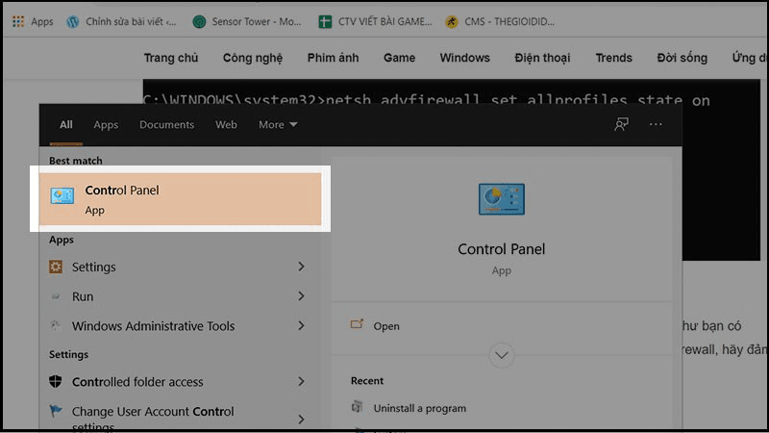Go to Trang chủ in site menu
Image resolution: width=769 pixels, height=433 pixels.
[x=171, y=58]
